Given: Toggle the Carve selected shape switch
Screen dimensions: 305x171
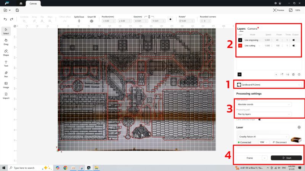Looking at the screenshot, I should pos(260,120).
